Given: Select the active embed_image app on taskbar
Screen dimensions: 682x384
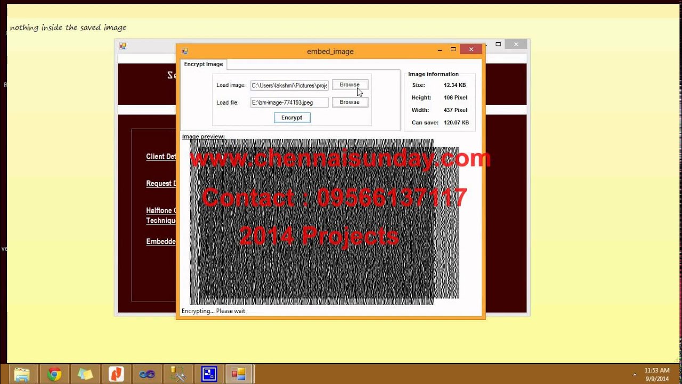Looking at the screenshot, I should (x=239, y=374).
